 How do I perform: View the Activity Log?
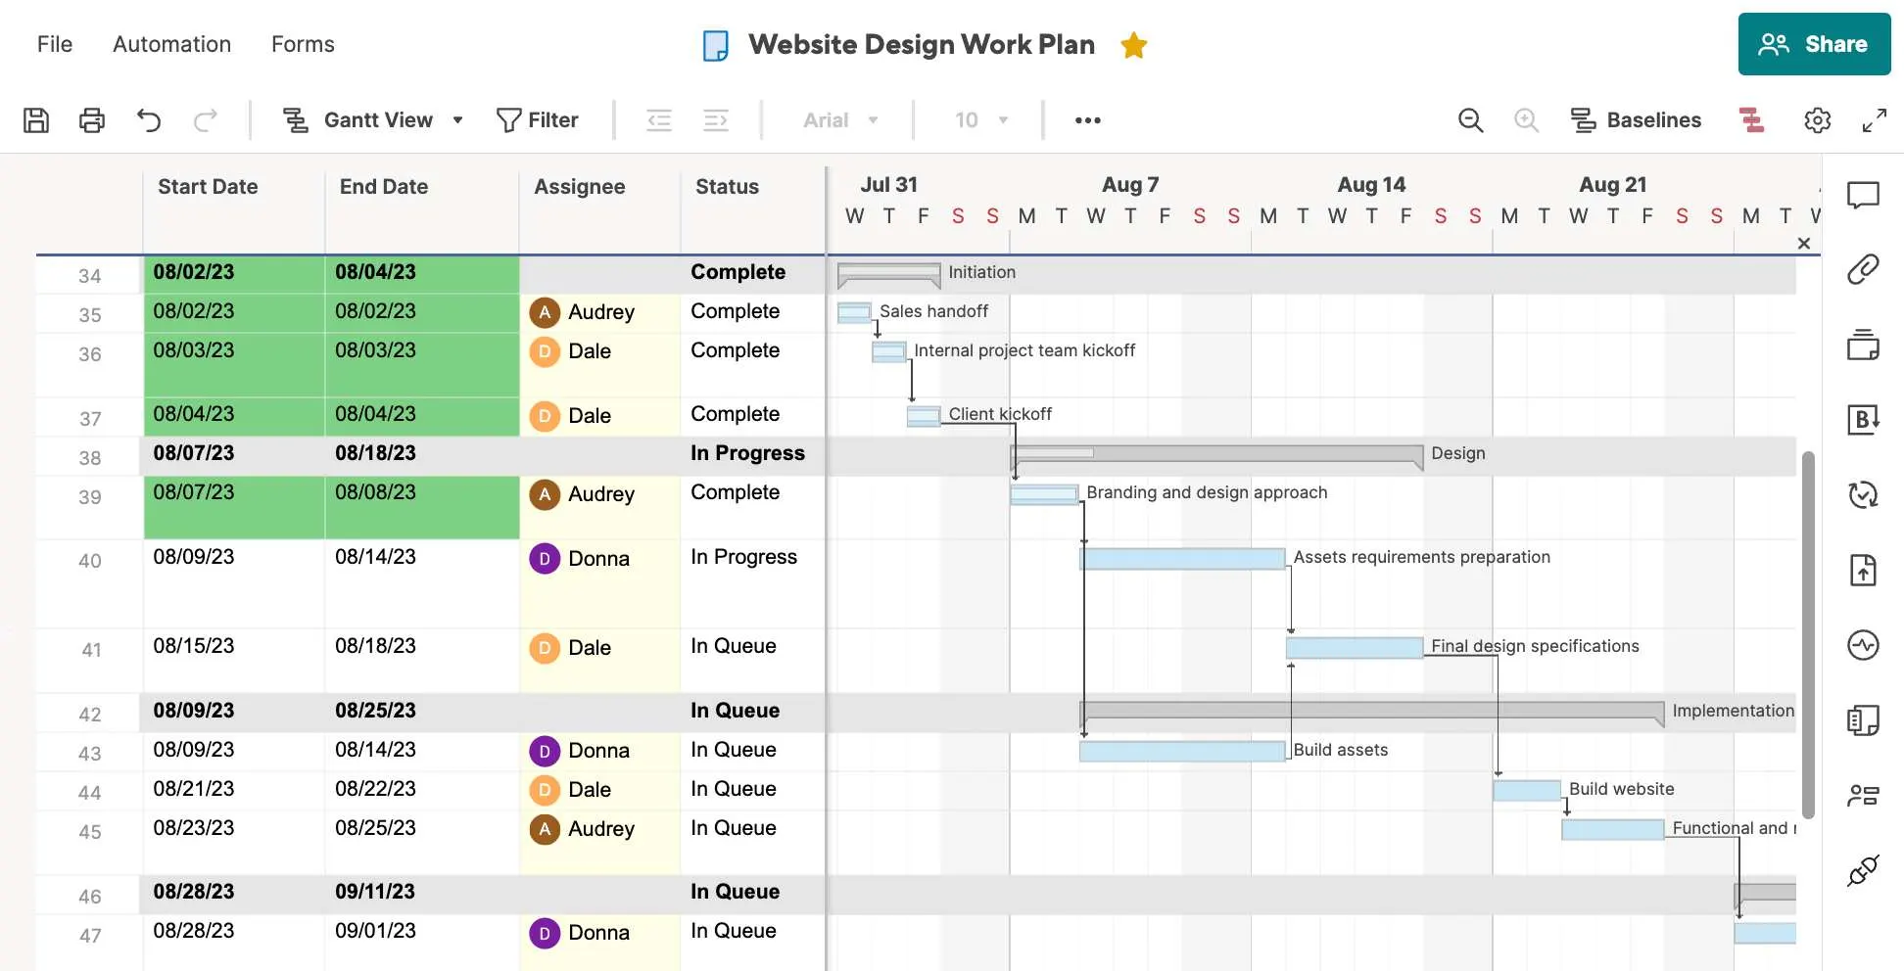click(x=1865, y=644)
